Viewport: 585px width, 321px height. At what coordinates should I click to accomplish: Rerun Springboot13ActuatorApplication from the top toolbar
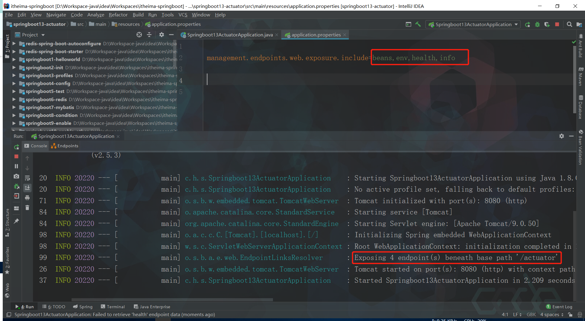pyautogui.click(x=528, y=24)
